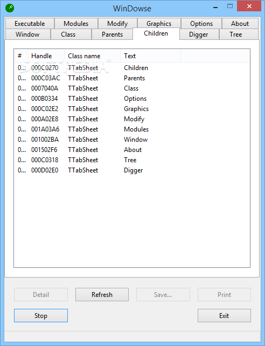The width and height of the screenshot is (265, 346).
Task: Click the 'Digger' text cell in list
Action: click(x=134, y=170)
